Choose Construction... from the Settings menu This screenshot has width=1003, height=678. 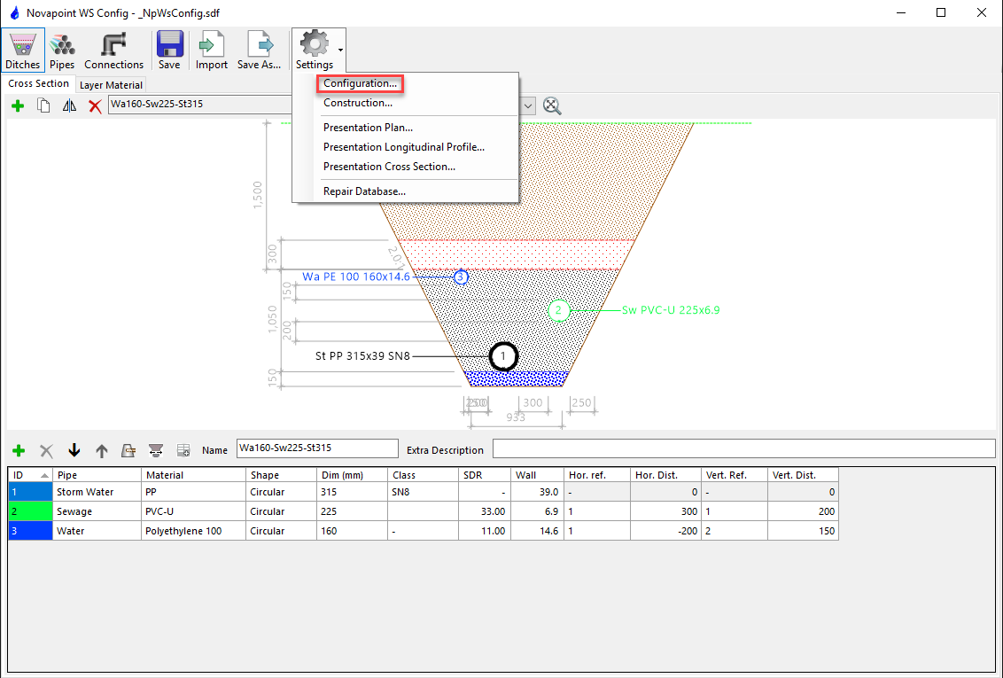pyautogui.click(x=358, y=102)
